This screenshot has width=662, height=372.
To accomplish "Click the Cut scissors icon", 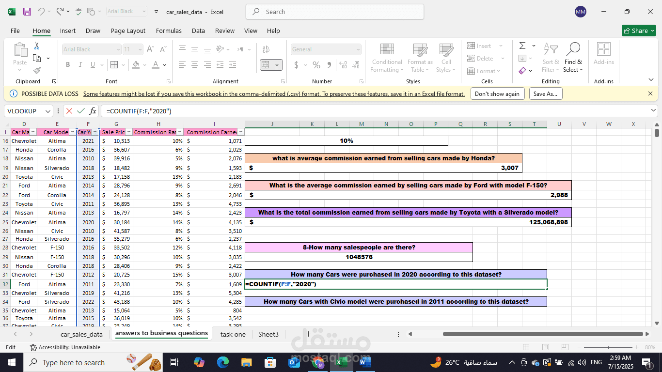I will [x=37, y=46].
